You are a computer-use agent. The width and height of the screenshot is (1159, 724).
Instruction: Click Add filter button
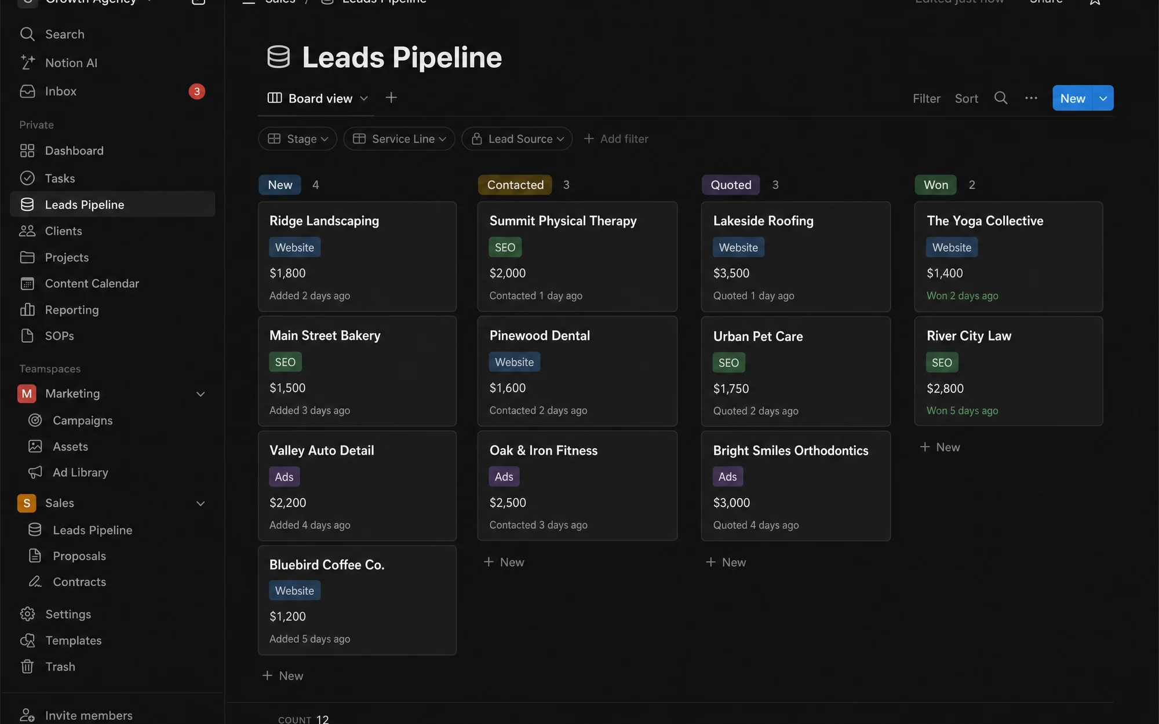616,139
